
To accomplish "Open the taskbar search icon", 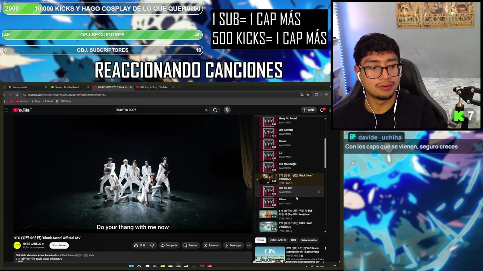I will tap(139, 266).
